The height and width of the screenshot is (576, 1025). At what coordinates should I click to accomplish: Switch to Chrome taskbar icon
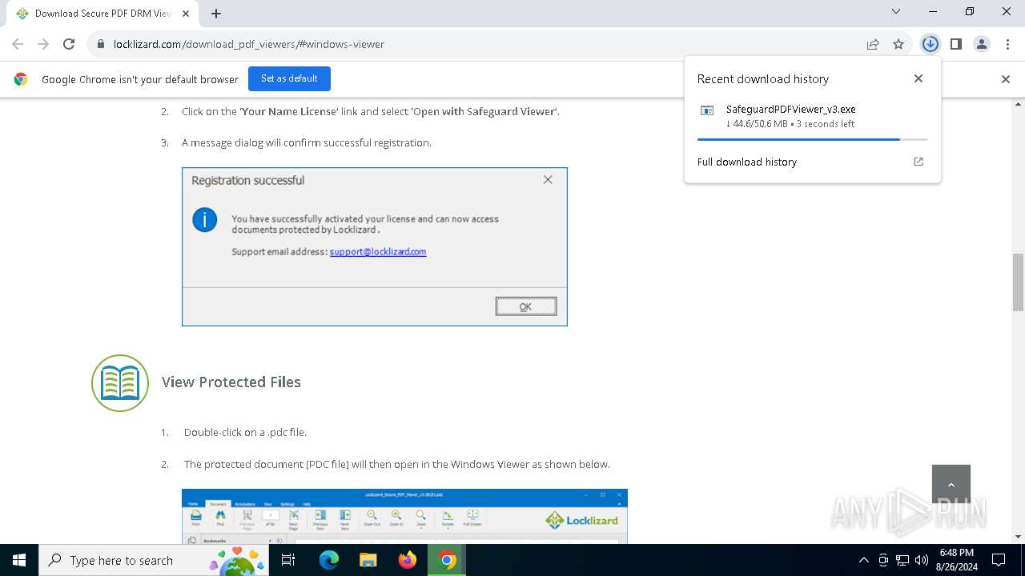coord(448,560)
